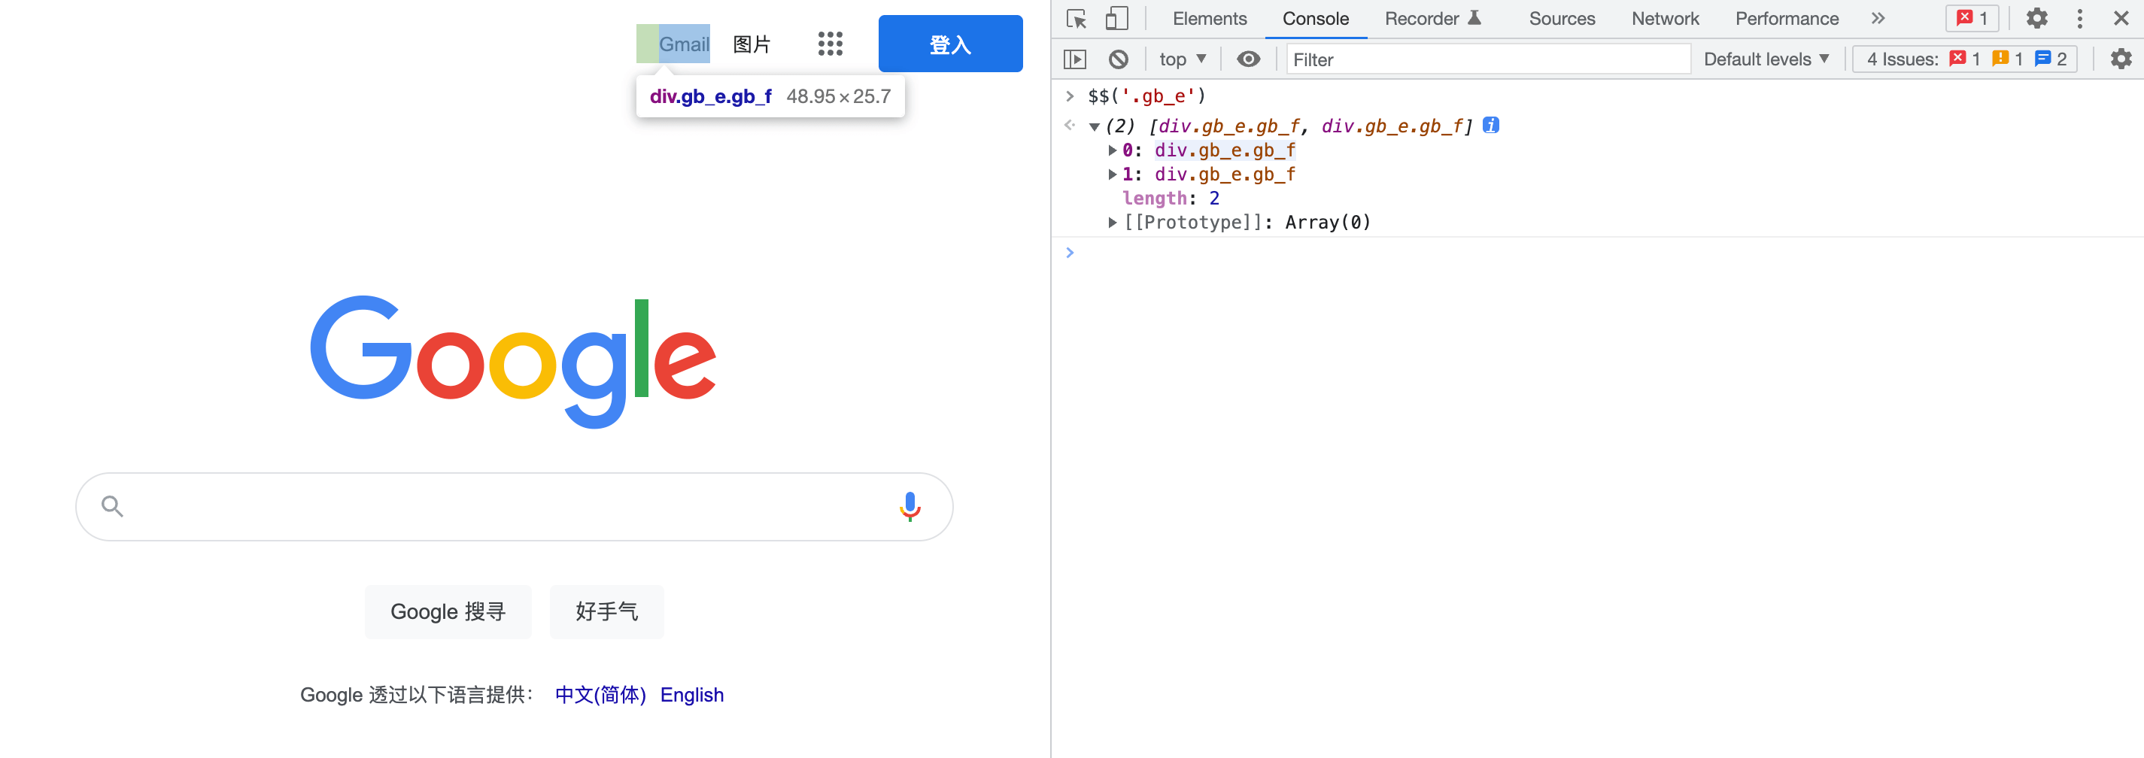Viewport: 2144px width, 758px height.
Task: Close the DevTools panel
Action: (x=2121, y=18)
